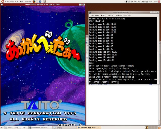Viewport: 161px width, 129px height.
Task: Click 'TAITO CORPORATION 1995' text in game
Action: click(x=43, y=113)
